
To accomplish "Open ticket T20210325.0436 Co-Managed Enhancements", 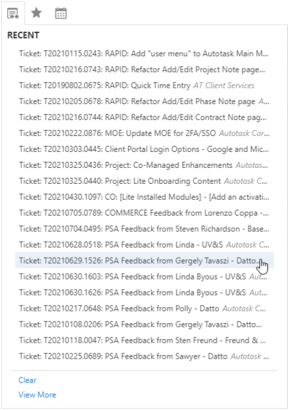I will pos(143,165).
